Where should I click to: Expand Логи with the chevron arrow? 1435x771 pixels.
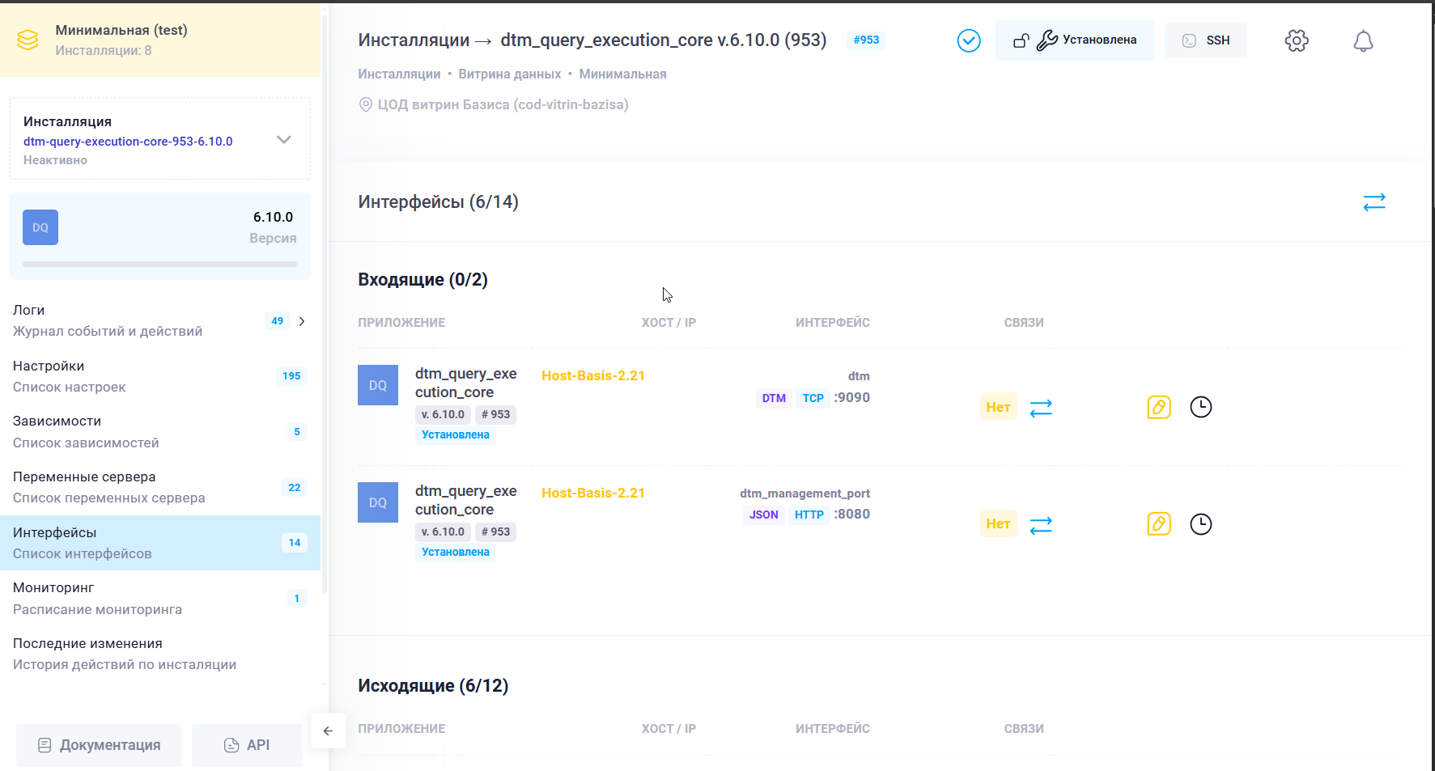coord(301,320)
